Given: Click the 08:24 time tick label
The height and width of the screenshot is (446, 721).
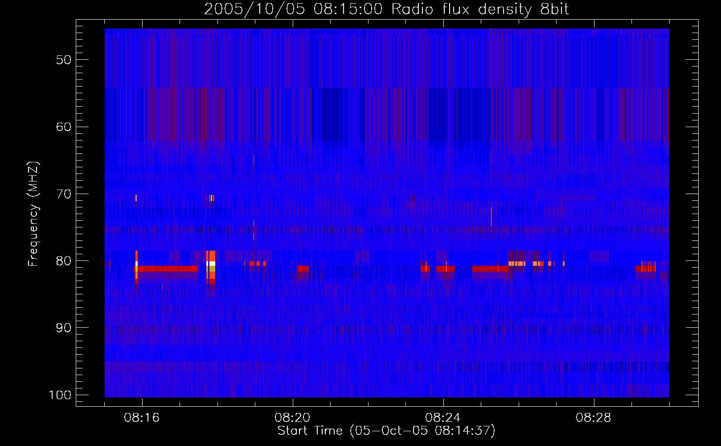Looking at the screenshot, I should tap(443, 418).
